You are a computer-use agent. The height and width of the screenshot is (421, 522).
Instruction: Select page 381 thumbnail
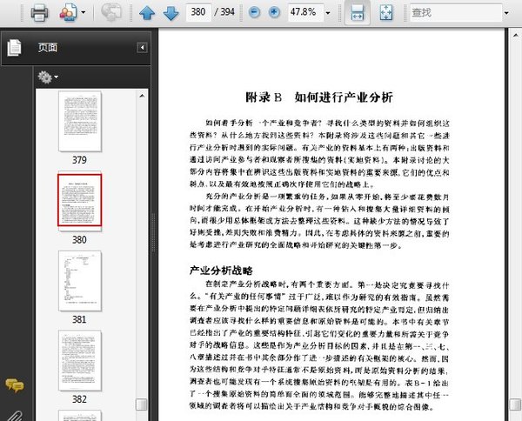tap(80, 281)
